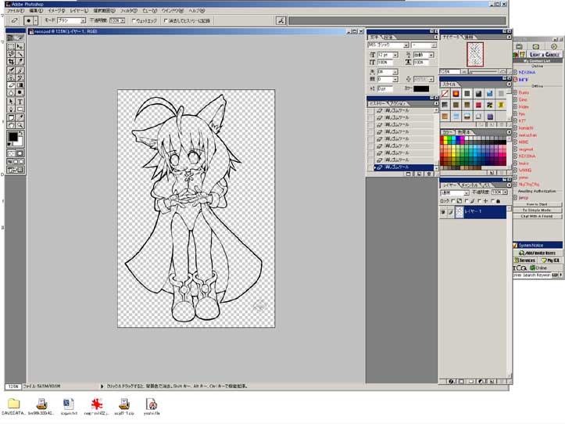Switch to the 段落 (Paragraph) tab
This screenshot has height=424, width=565.
(388, 38)
